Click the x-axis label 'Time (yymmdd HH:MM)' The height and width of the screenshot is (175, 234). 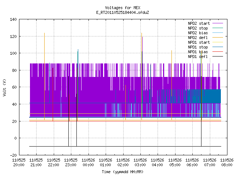click(x=122, y=172)
